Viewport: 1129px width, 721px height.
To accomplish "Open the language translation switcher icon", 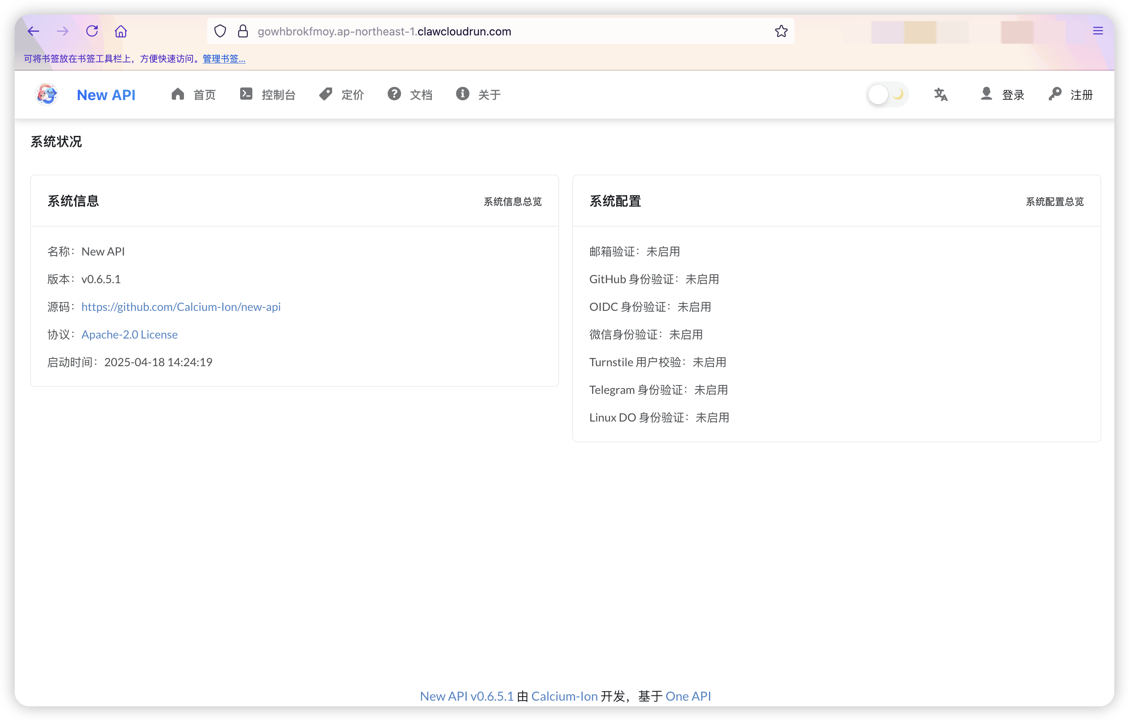I will point(940,95).
